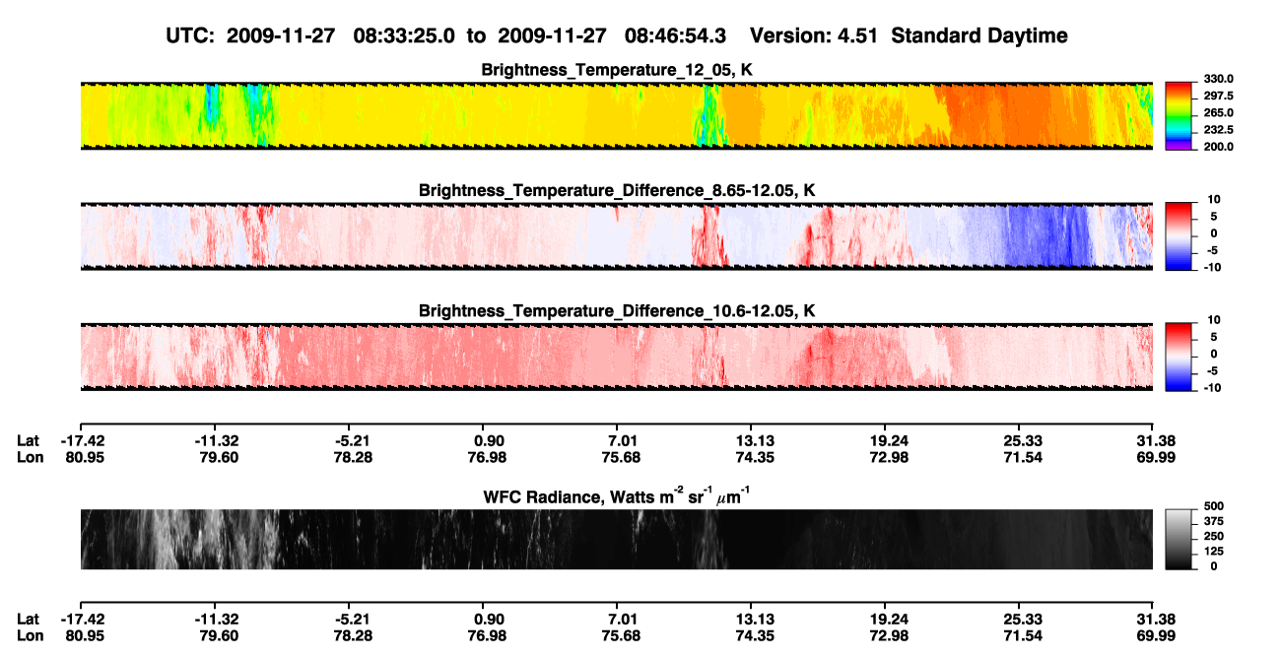
Task: Click longitude 69.99 on the axis under the WFC Radiance strip
Action: (1153, 635)
